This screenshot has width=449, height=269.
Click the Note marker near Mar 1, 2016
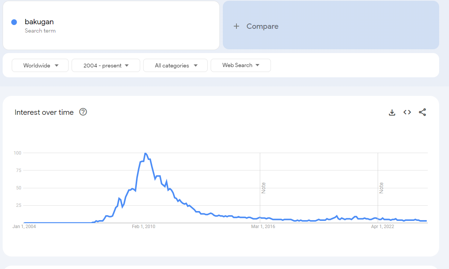263,188
